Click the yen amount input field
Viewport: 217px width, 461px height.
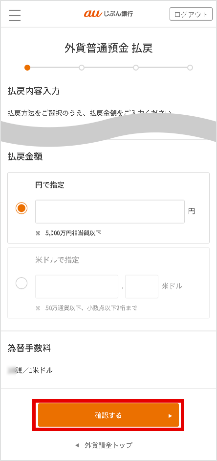pyautogui.click(x=110, y=212)
